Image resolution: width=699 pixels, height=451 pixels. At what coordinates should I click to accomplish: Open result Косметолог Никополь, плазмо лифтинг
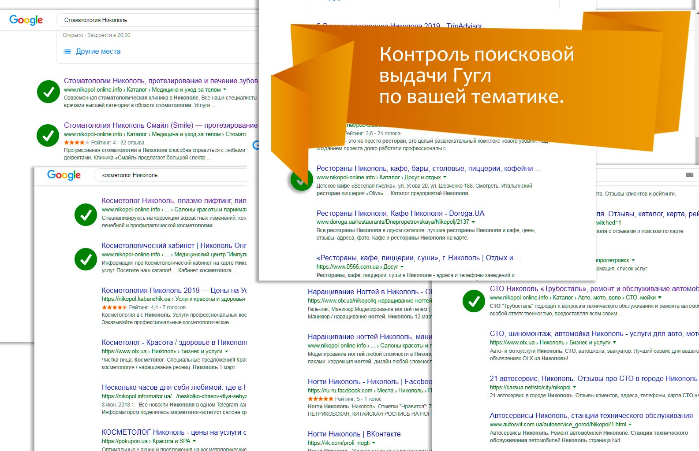(174, 200)
